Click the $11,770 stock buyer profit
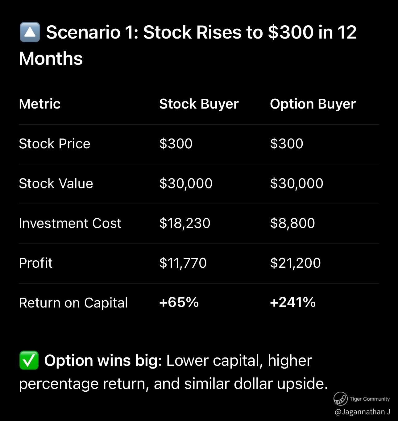Screen dimensions: 398x421 pos(183,263)
